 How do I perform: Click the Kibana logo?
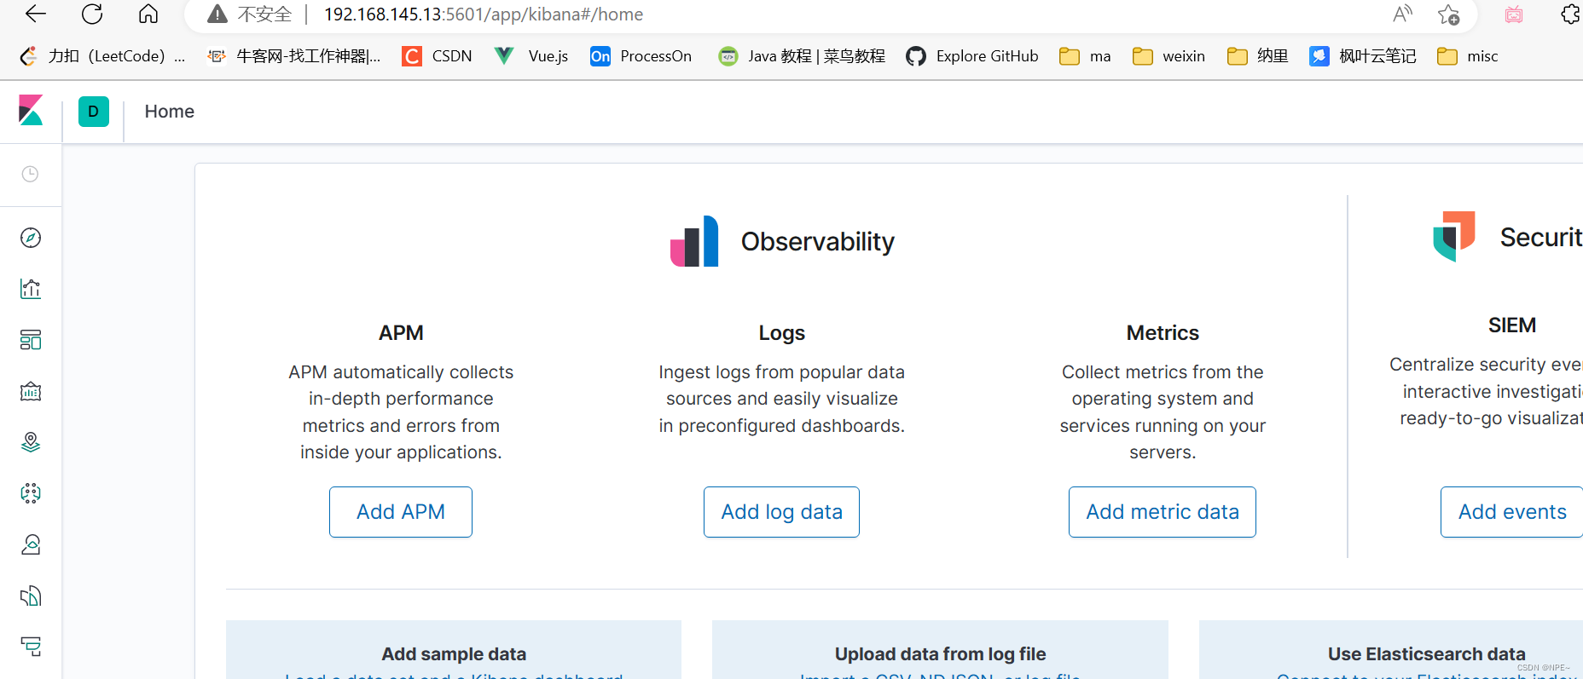[31, 110]
